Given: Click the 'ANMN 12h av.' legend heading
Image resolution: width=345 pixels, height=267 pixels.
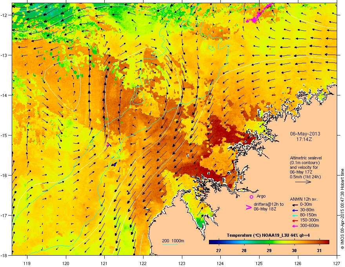Looking at the screenshot, I should point(303,199).
